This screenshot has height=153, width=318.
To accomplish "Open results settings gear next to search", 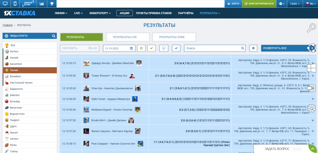I will pos(253,48).
